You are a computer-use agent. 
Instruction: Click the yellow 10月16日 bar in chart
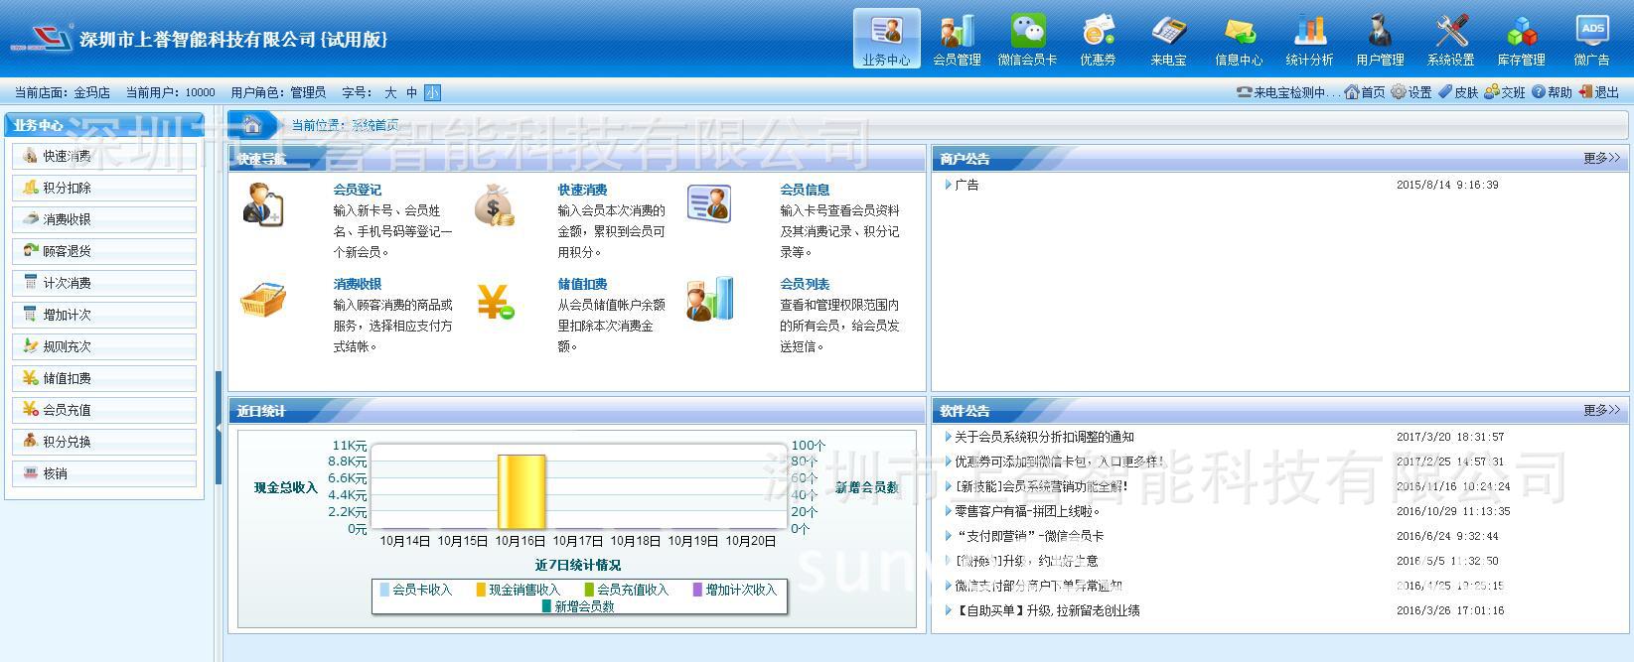point(521,492)
